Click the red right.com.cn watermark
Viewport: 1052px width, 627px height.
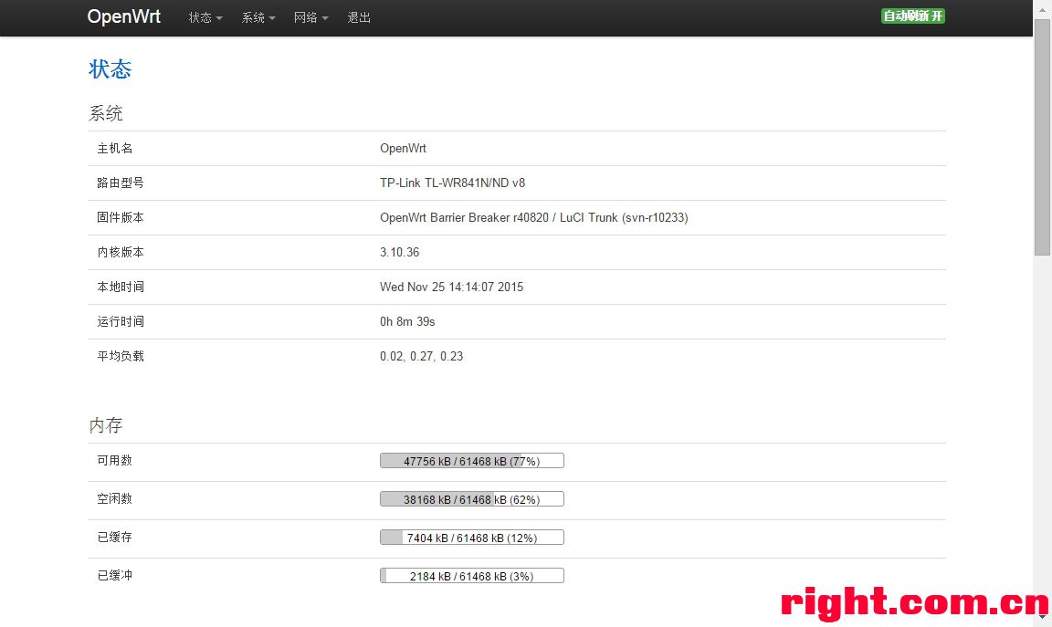[x=914, y=602]
